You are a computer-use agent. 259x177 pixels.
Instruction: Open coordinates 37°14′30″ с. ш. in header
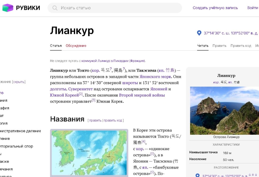[231, 33]
